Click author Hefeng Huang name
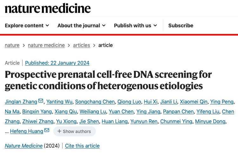The image size is (238, 153). [x=27, y=131]
